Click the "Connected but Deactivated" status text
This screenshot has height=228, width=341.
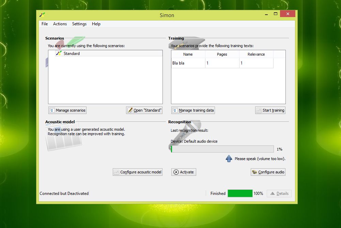(x=64, y=193)
